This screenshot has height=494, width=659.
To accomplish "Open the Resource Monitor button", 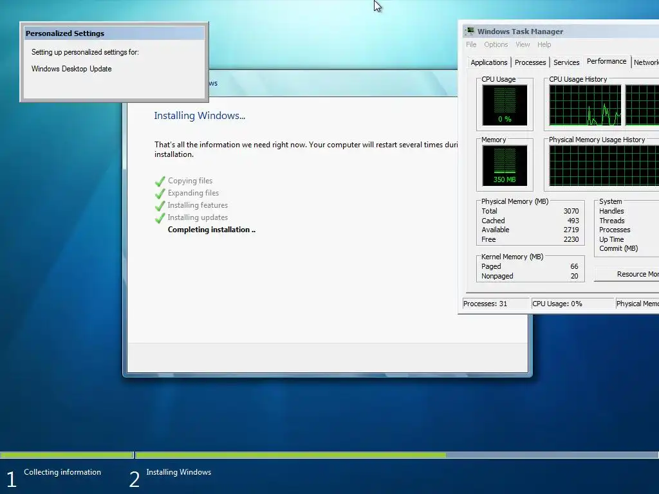I will [627, 274].
